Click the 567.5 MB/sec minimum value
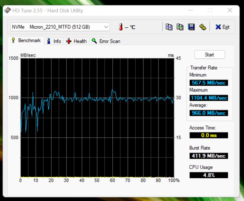Image resolution: width=244 pixels, height=201 pixels. [209, 83]
